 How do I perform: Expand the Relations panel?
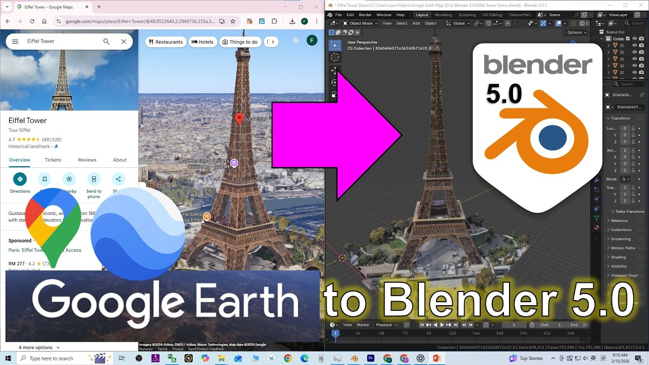[619, 221]
